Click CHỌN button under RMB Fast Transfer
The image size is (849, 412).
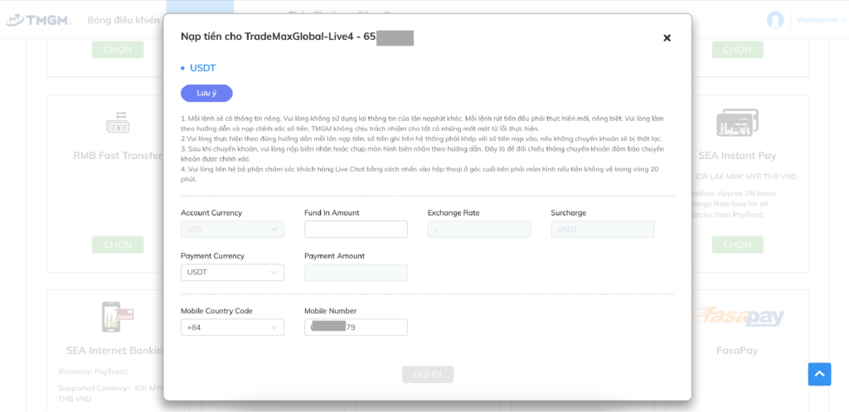(118, 245)
